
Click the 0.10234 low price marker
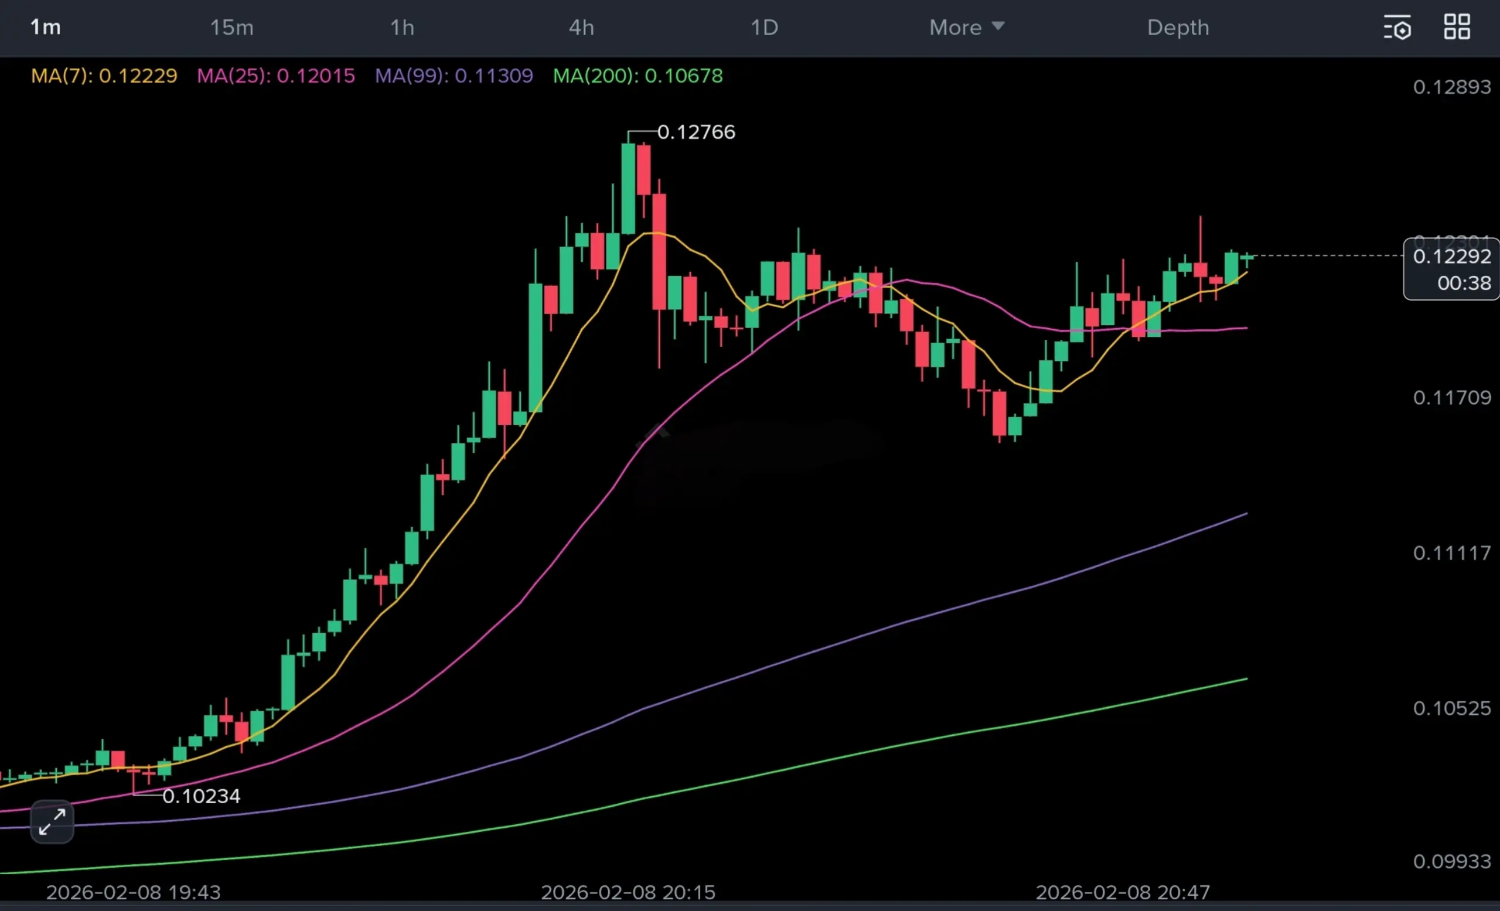pyautogui.click(x=201, y=796)
